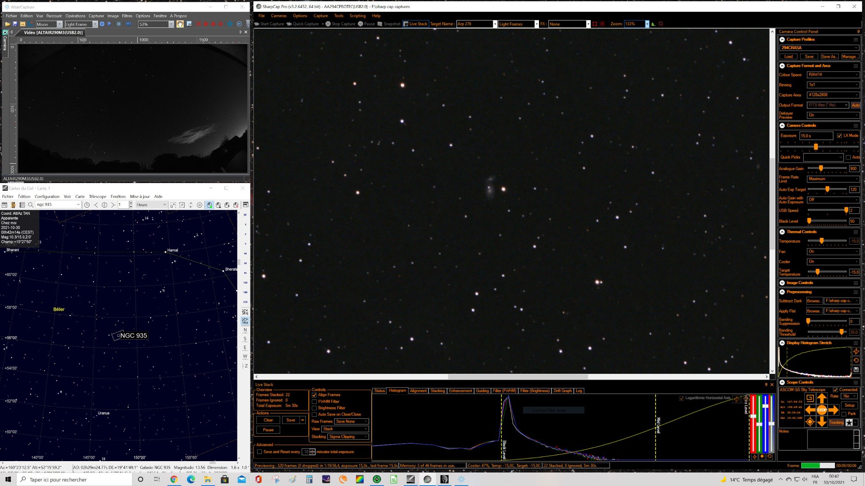Open the Binning 1x1 dropdown
865x486 pixels.
(833, 85)
